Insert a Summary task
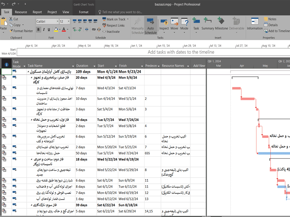The height and width of the screenshot is (217, 290). tap(208, 24)
